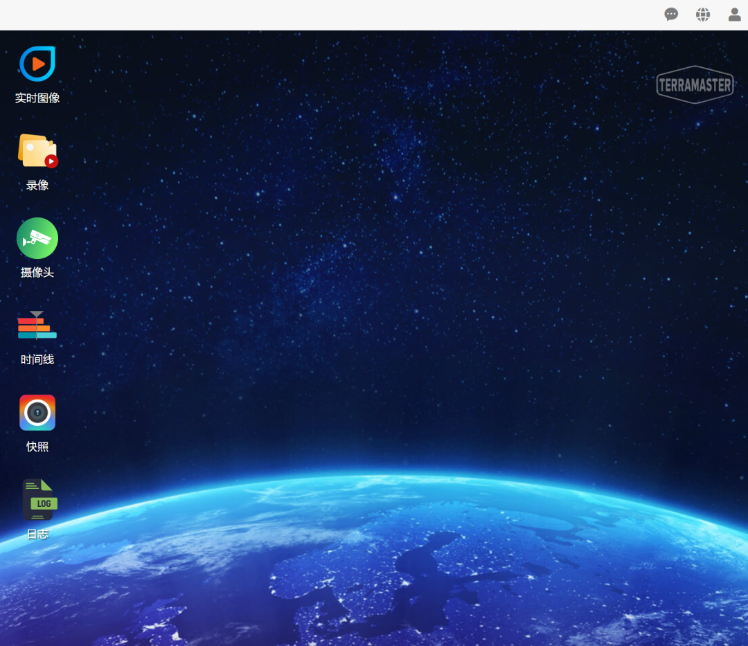748x646 pixels.
Task: Open the LOG file (日志) icon
Action: point(39,499)
